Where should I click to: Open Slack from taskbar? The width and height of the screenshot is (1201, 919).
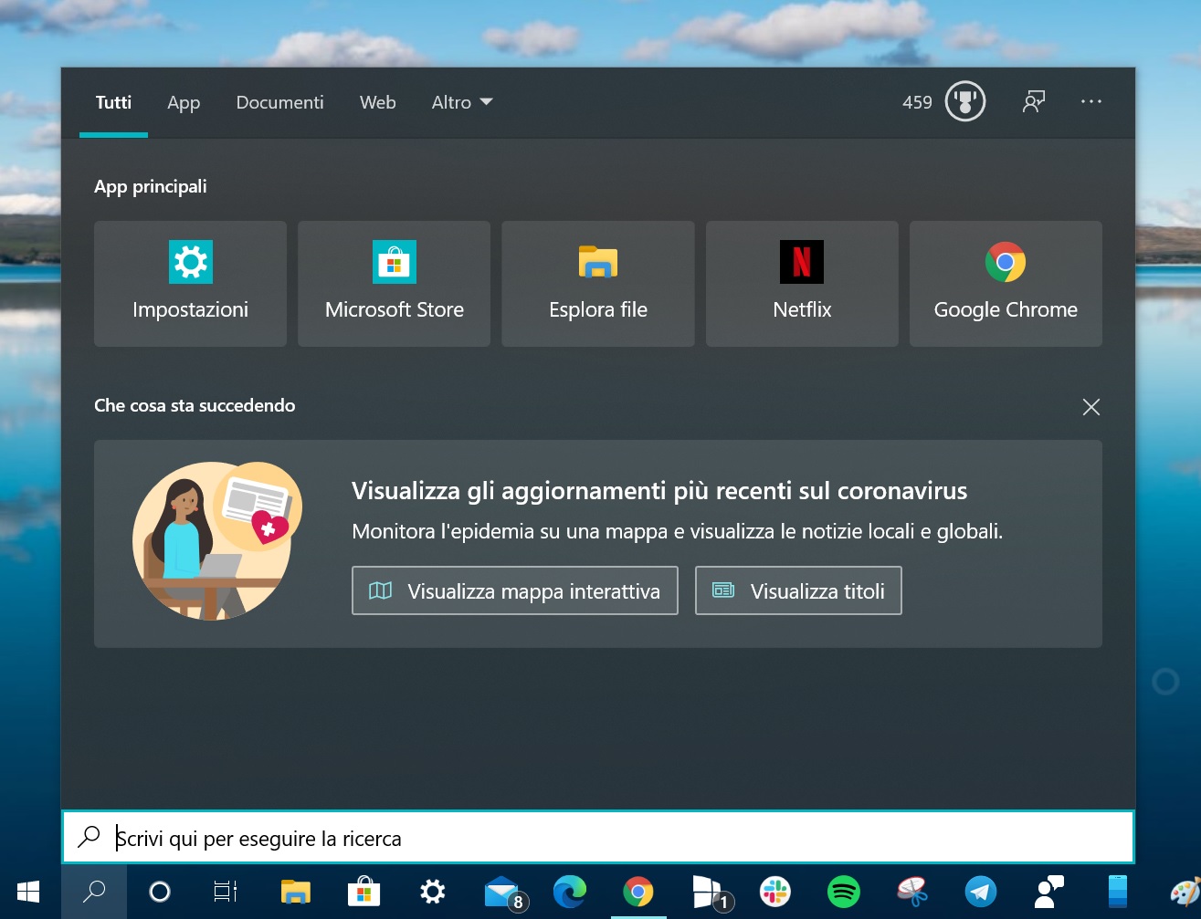coord(775,892)
